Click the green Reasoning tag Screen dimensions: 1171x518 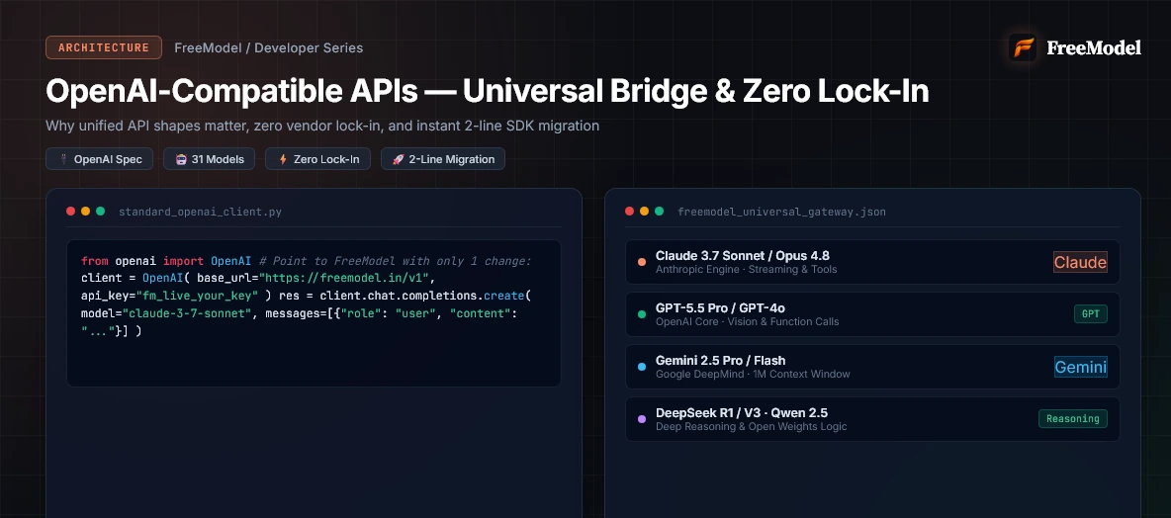[x=1072, y=419]
